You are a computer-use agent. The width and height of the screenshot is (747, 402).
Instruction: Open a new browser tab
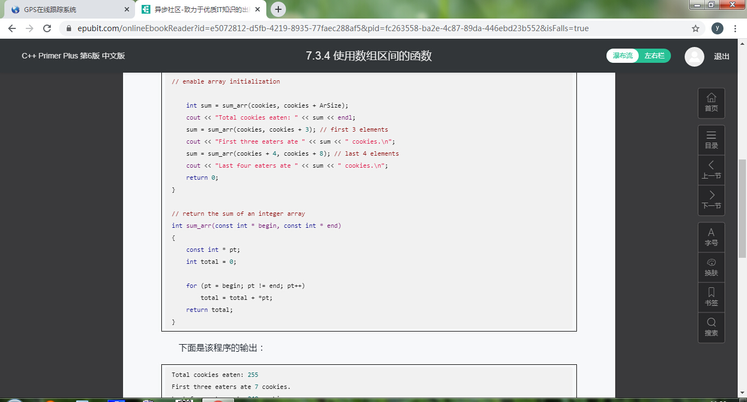point(278,9)
